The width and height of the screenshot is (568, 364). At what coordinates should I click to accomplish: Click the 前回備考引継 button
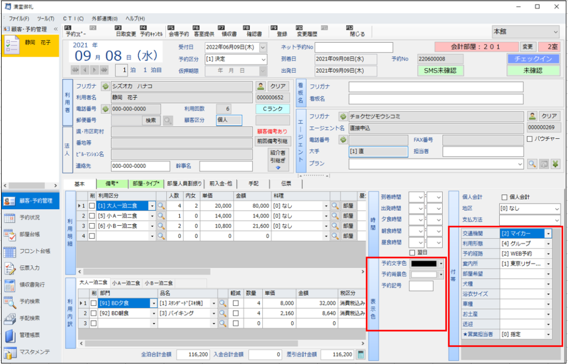(x=272, y=141)
